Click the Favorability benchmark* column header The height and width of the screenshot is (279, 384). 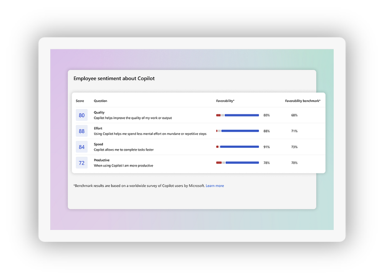pos(303,101)
